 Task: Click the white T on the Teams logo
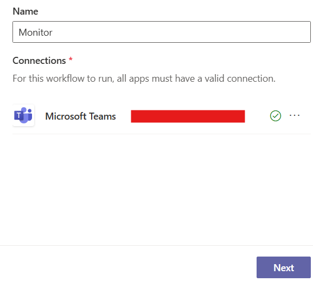click(x=18, y=115)
